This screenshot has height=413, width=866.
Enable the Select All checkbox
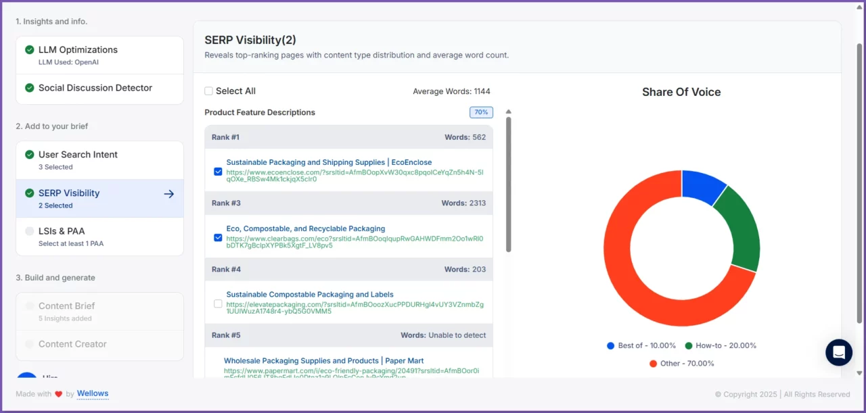point(210,90)
